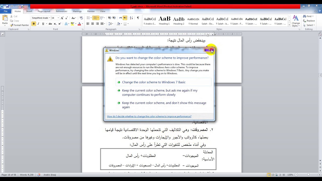Switch to the Review tab

pos(91,11)
